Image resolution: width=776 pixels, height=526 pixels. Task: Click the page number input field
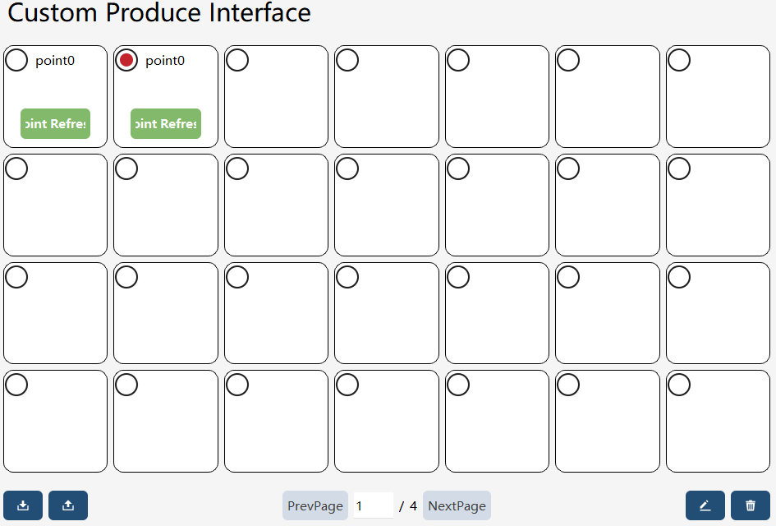click(x=374, y=505)
